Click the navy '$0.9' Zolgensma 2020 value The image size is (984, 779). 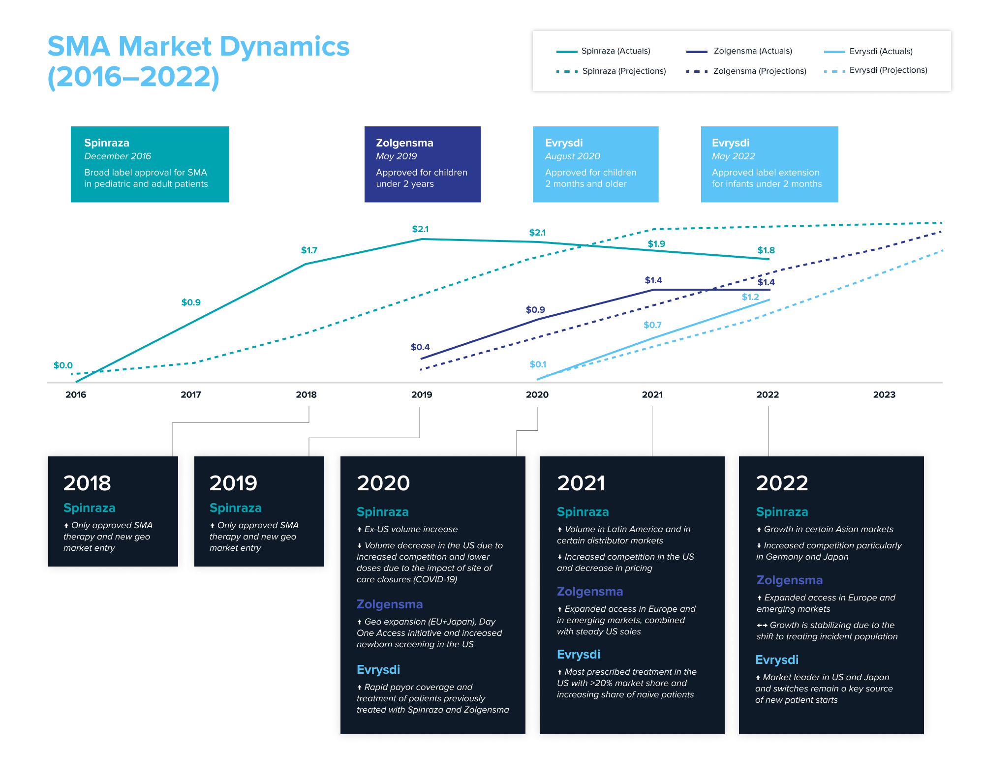(535, 309)
